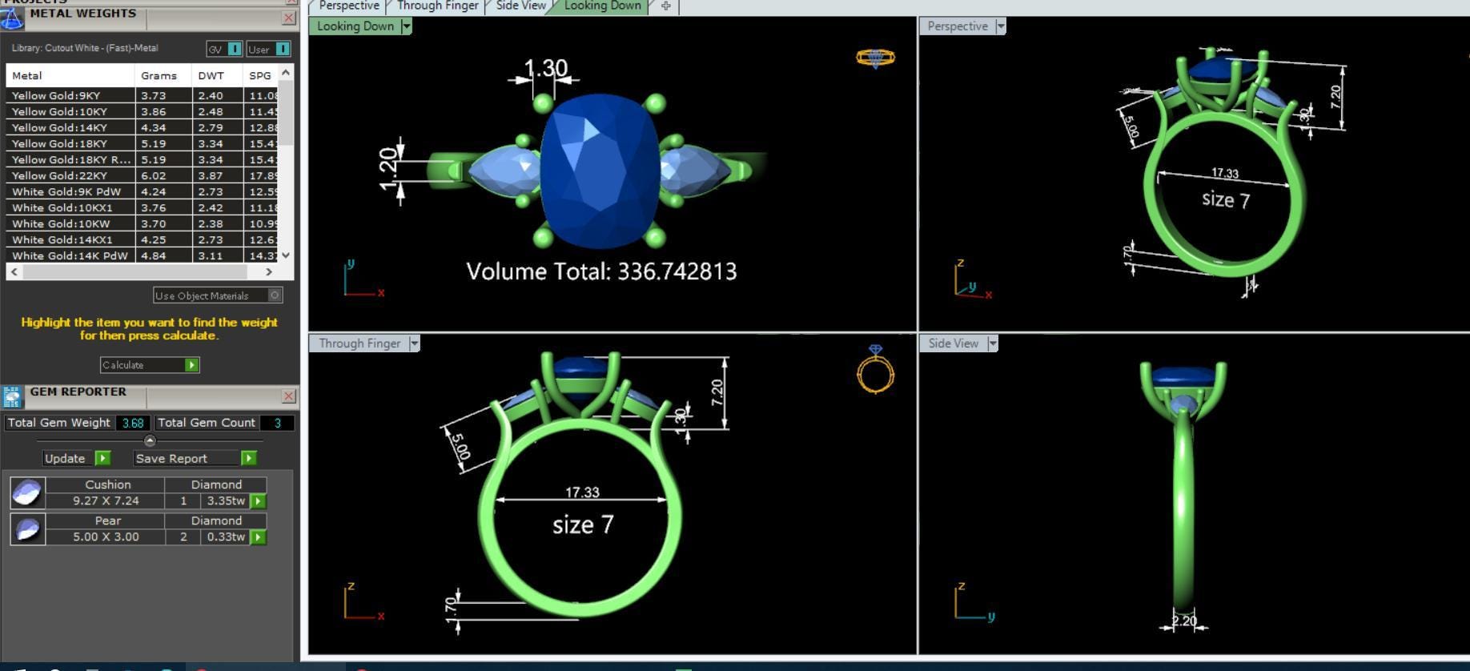Click green arrow on Cushion 3.35tw row

(x=258, y=501)
